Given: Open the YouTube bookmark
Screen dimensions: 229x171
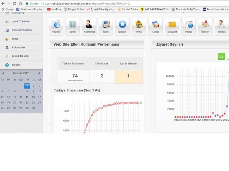Looking at the screenshot, I should (54, 9).
